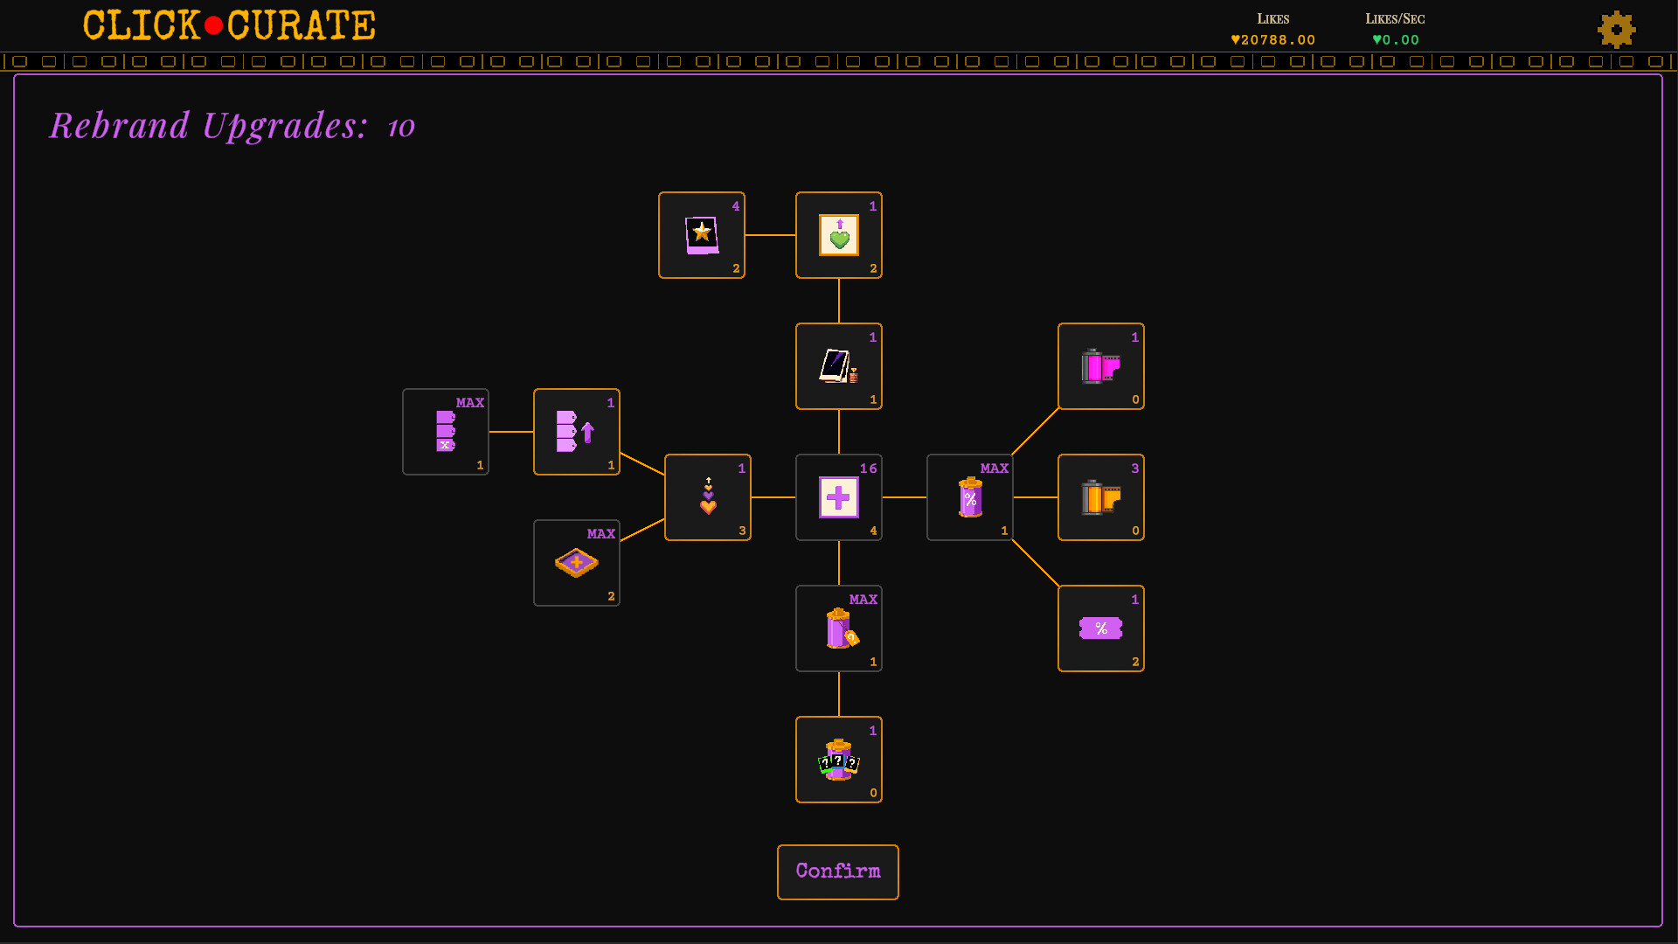Select the green heart frame upgrade

pos(838,235)
